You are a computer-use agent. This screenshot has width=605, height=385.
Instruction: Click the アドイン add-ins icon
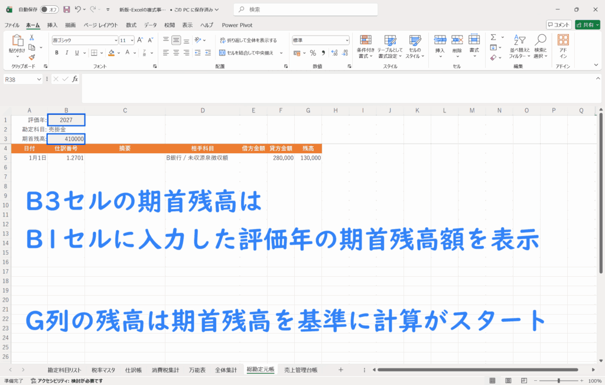click(563, 46)
